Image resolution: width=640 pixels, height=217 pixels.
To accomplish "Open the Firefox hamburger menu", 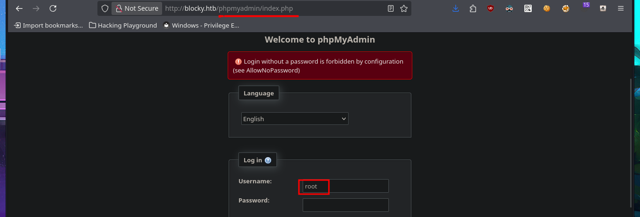I will (621, 8).
